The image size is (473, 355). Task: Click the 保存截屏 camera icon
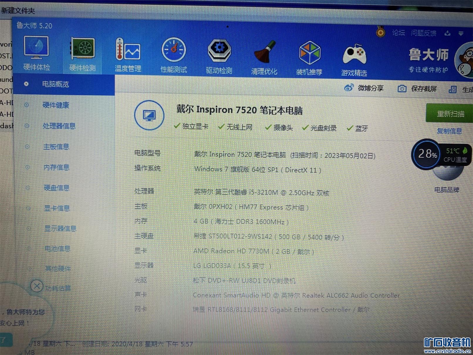click(x=402, y=88)
